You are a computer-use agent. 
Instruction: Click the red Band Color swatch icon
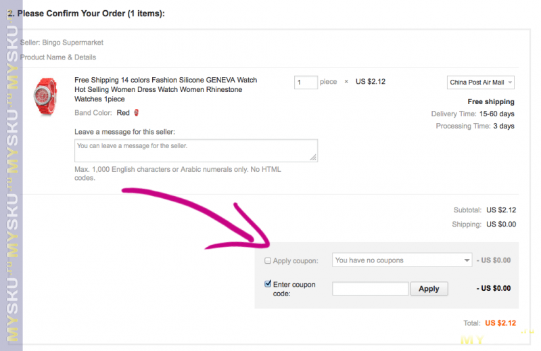[136, 113]
